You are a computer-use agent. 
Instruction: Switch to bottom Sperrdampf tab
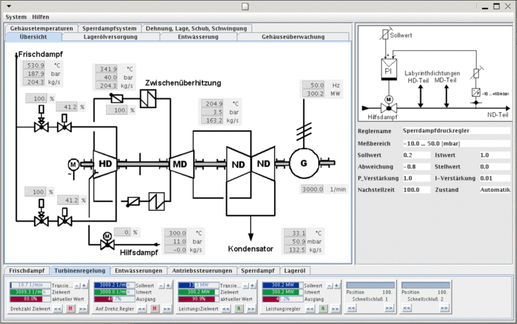pyautogui.click(x=258, y=270)
